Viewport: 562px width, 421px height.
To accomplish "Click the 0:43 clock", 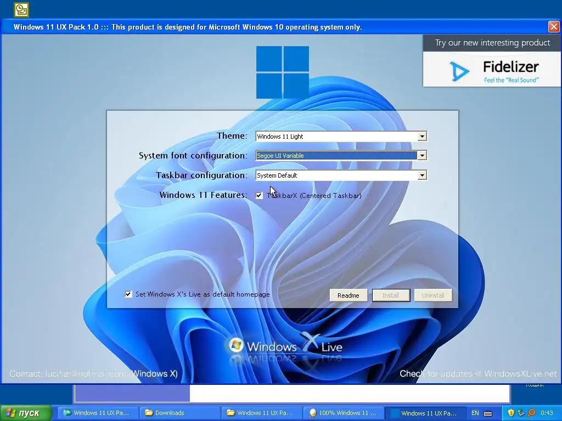I will (547, 413).
